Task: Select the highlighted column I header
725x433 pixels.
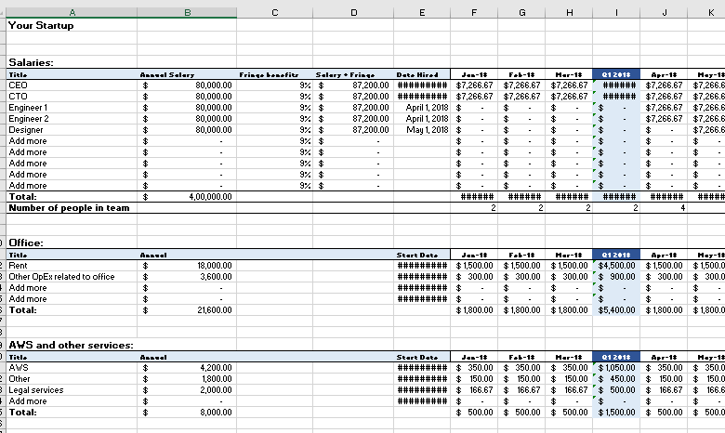Action: click(615, 12)
